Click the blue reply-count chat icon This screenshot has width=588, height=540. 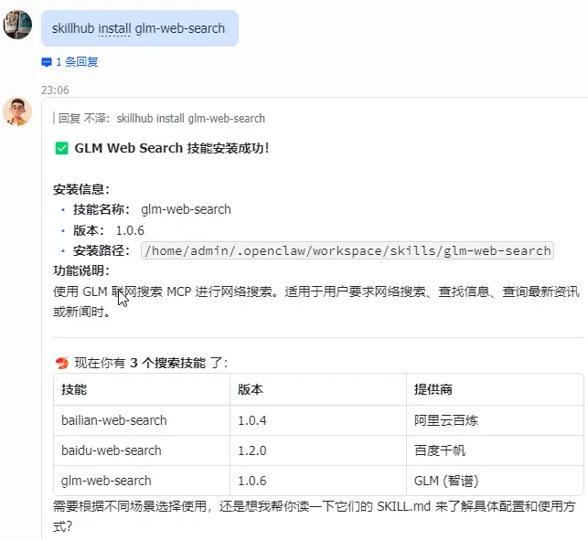[x=47, y=62]
